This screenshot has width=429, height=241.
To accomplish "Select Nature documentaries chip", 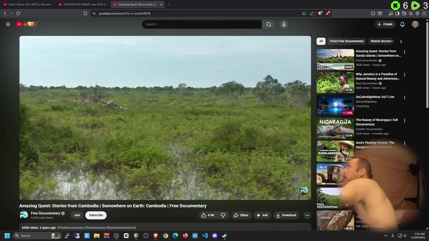I will coord(382,41).
